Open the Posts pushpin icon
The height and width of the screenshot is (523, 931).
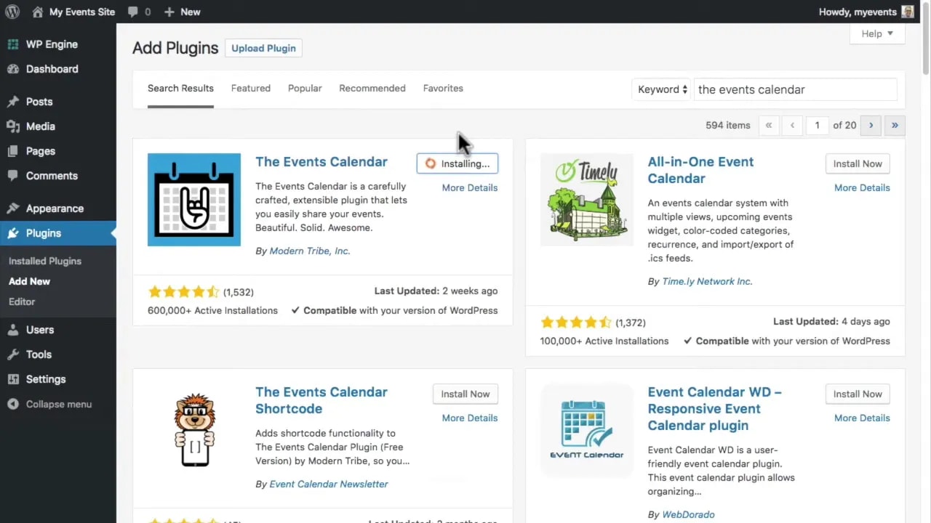pos(13,102)
